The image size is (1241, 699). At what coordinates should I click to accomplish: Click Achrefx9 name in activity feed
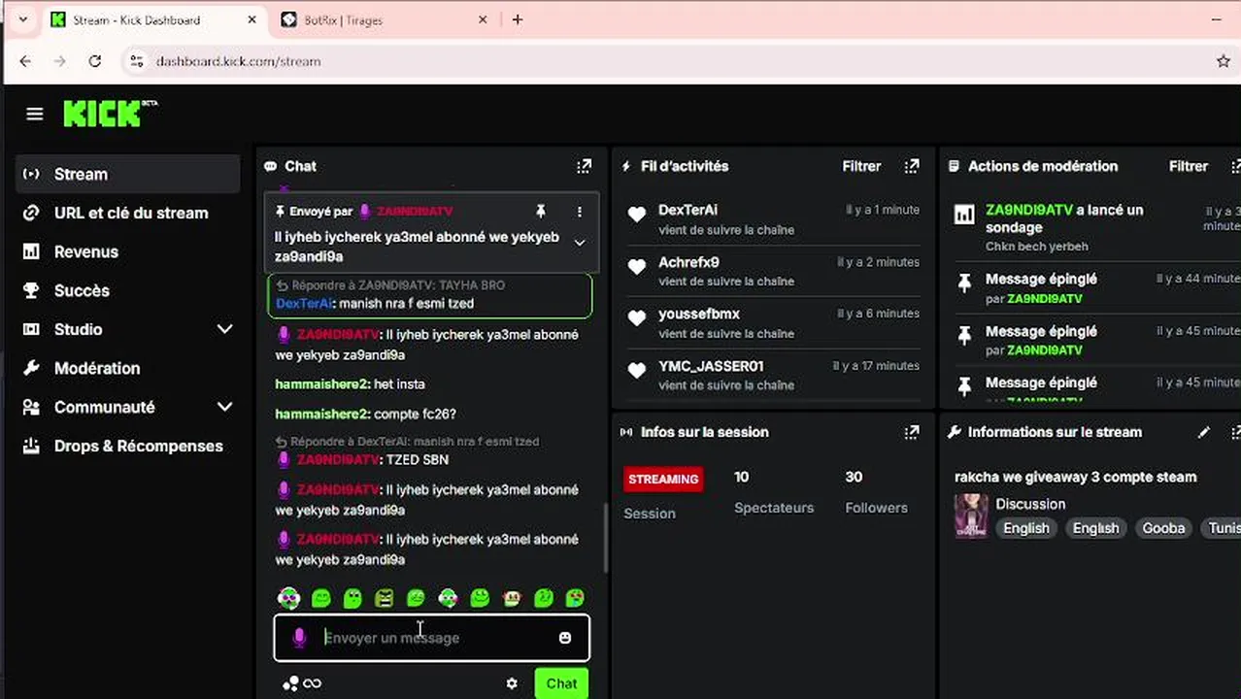point(688,262)
